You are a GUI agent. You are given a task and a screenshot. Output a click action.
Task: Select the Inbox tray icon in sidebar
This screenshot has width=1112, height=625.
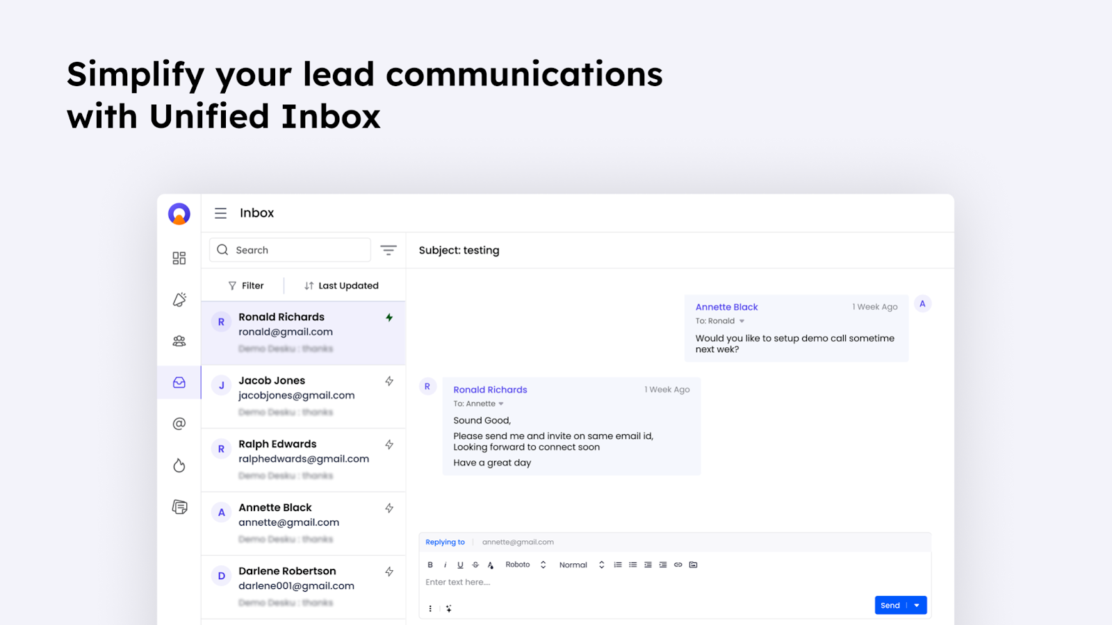click(x=179, y=383)
